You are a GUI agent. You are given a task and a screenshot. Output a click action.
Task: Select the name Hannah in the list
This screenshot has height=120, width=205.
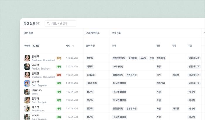click(x=37, y=90)
